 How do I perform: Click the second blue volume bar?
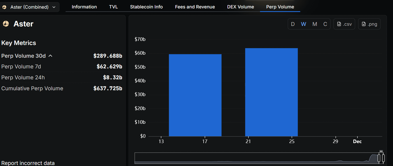271,92
